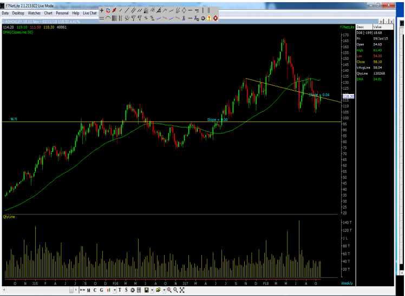405x296 pixels.
Task: Click the compress bars arrows icon
Action: click(83, 290)
